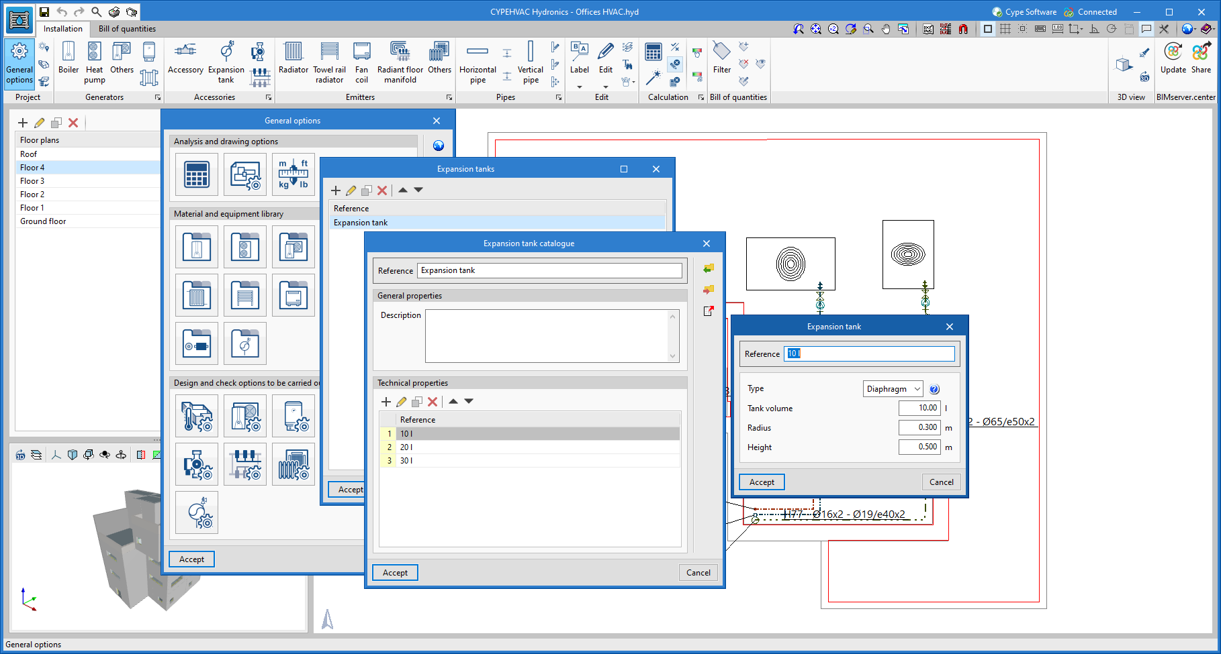Toggle the grid display in top toolbar
The image size is (1221, 654).
[1005, 29]
